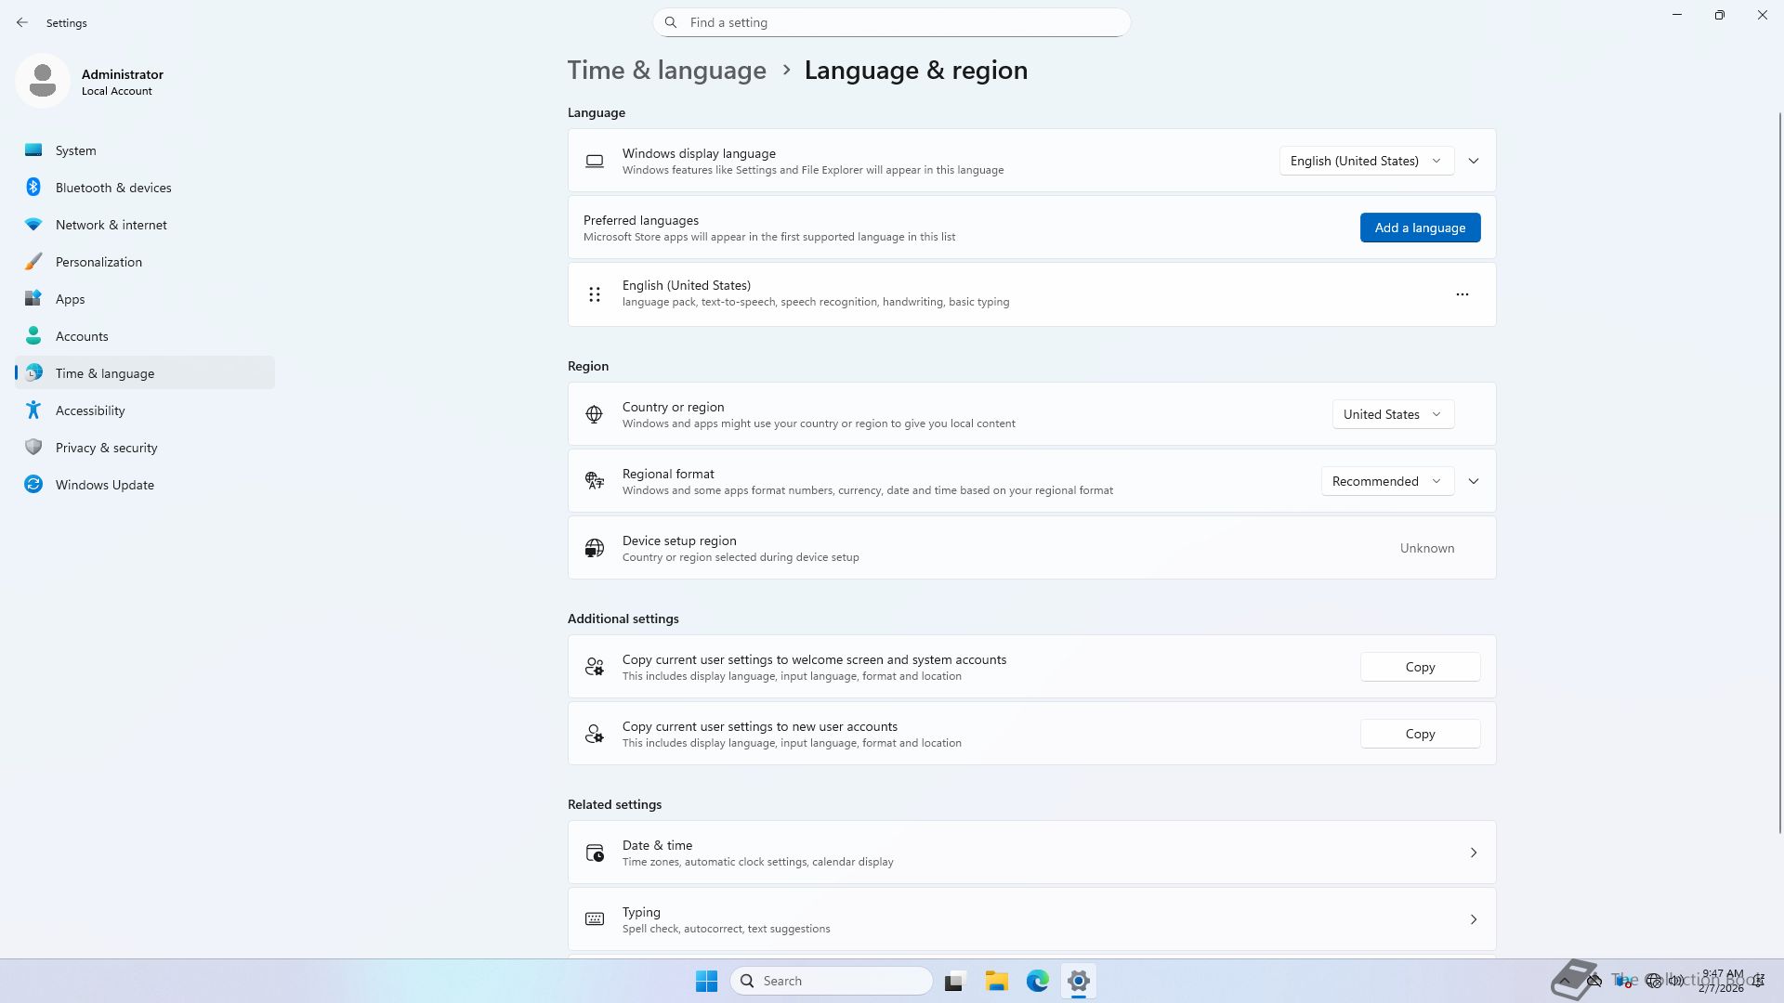The image size is (1784, 1003).
Task: Expand the Windows display language section
Action: pyautogui.click(x=1474, y=161)
